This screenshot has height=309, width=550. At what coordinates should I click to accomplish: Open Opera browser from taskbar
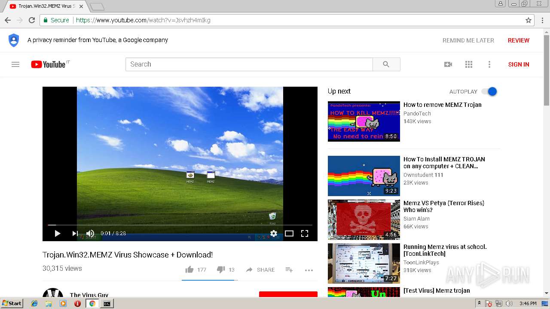pos(77,303)
